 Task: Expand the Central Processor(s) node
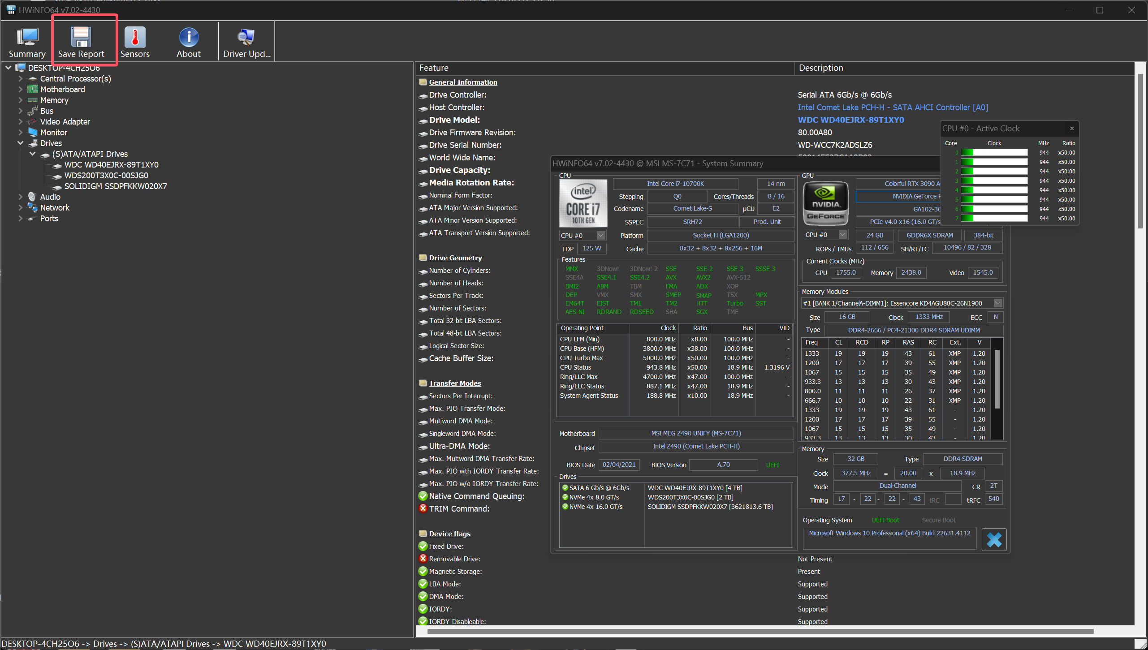[x=20, y=78]
